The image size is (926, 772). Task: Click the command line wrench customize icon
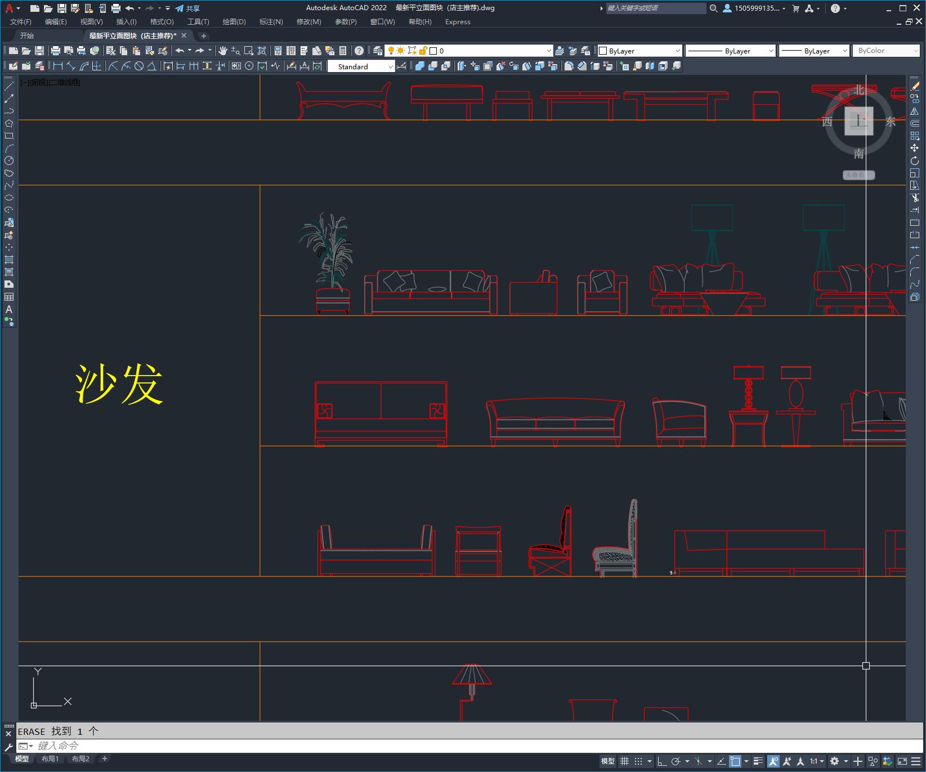(8, 746)
